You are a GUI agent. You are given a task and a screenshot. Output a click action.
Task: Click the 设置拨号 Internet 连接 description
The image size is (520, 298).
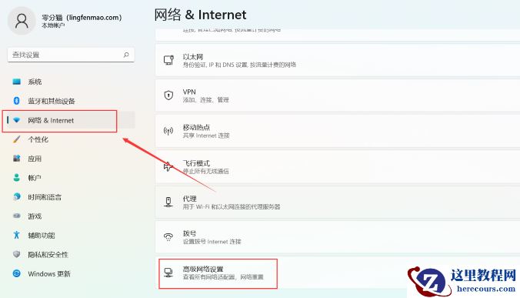[x=212, y=242]
